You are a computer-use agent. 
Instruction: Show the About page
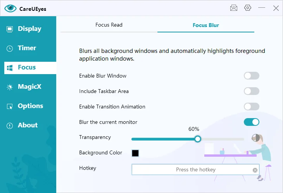pyautogui.click(x=27, y=125)
